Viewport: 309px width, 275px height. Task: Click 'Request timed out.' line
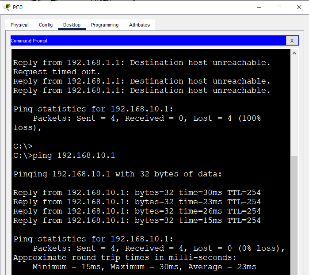click(x=57, y=72)
